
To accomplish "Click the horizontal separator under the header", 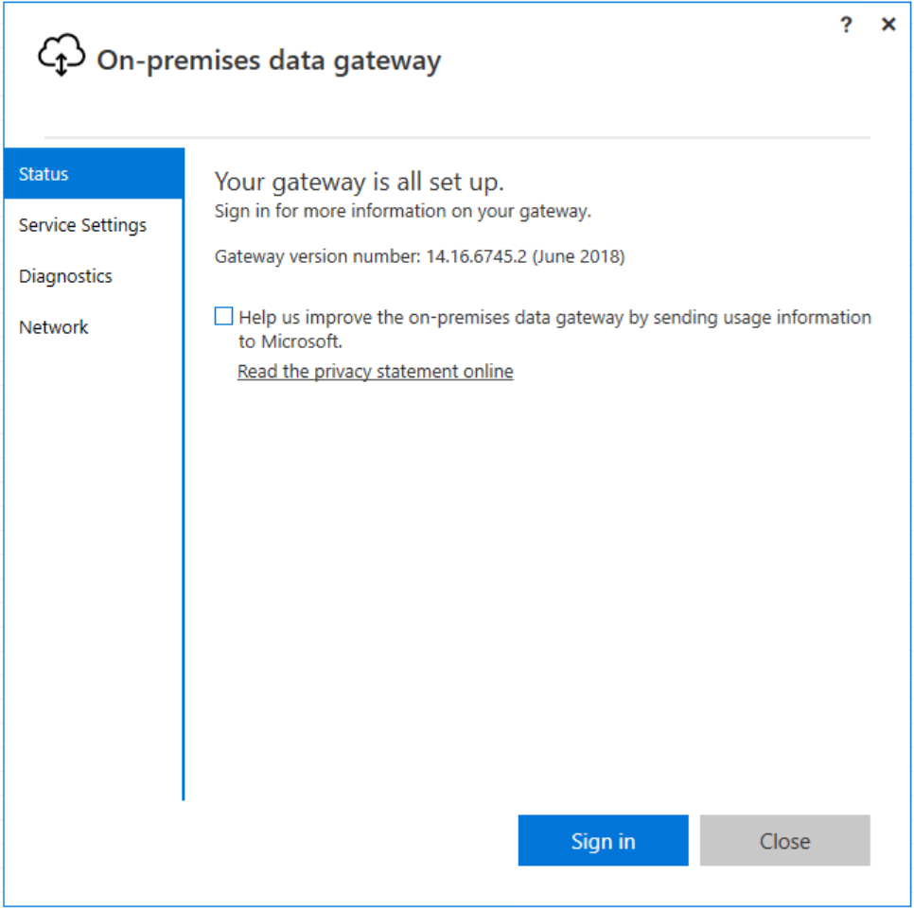I will (457, 137).
